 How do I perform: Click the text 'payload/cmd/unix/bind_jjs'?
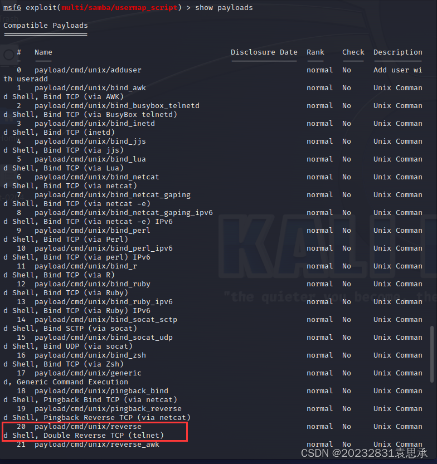(x=90, y=141)
